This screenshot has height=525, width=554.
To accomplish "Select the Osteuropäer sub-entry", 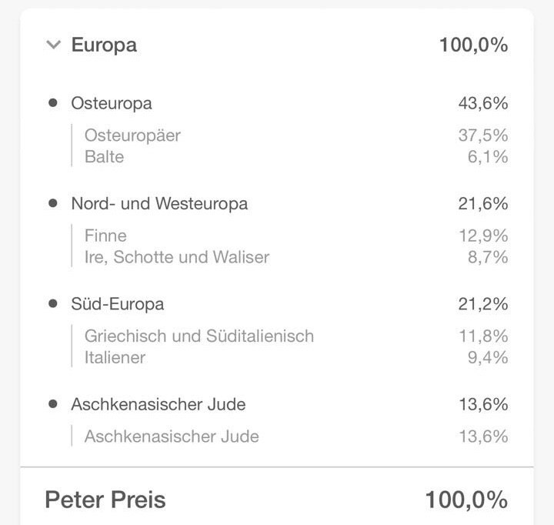I will click(132, 135).
